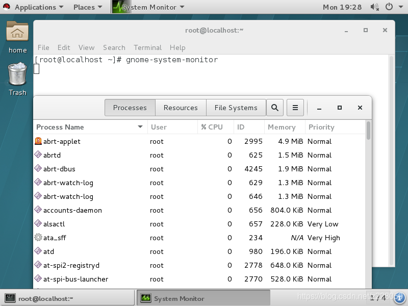Minimize the System Monitor window
Screen dimensions: 408x306
click(x=319, y=108)
